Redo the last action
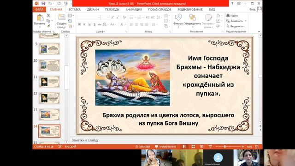The image size is (295, 166). (59, 3)
